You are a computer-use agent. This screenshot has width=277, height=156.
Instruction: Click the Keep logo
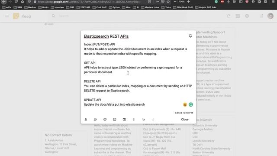click(x=16, y=16)
